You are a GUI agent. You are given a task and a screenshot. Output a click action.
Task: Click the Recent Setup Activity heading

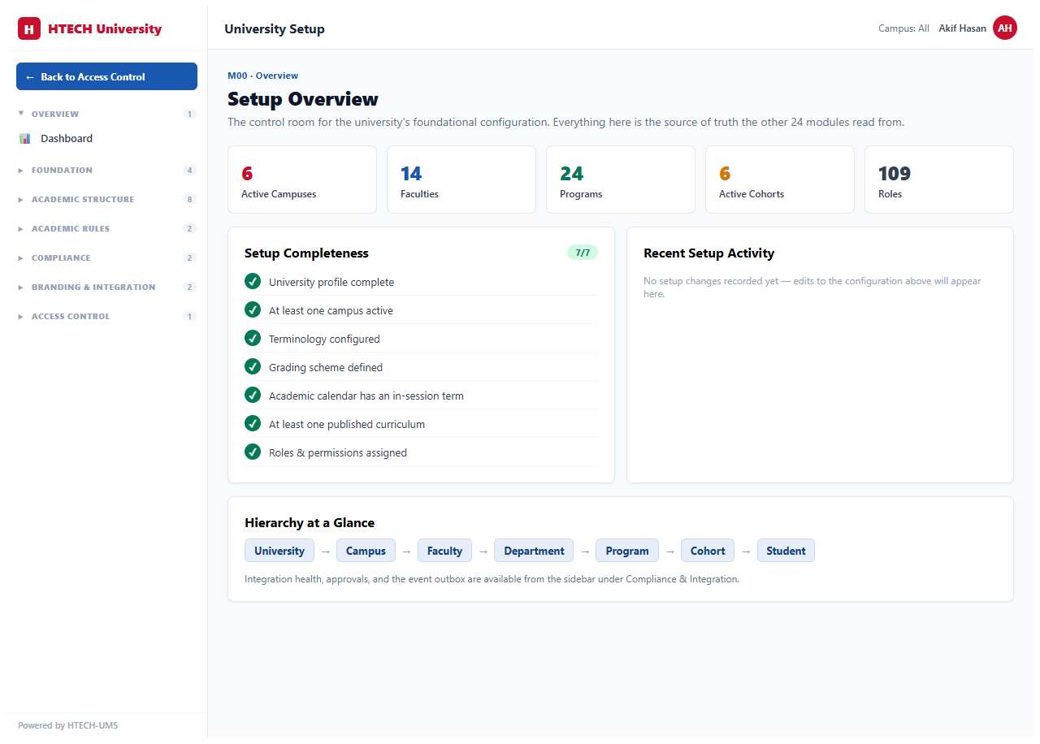tap(708, 253)
